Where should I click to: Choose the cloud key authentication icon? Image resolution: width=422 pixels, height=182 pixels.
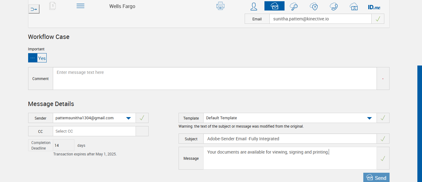[294, 6]
